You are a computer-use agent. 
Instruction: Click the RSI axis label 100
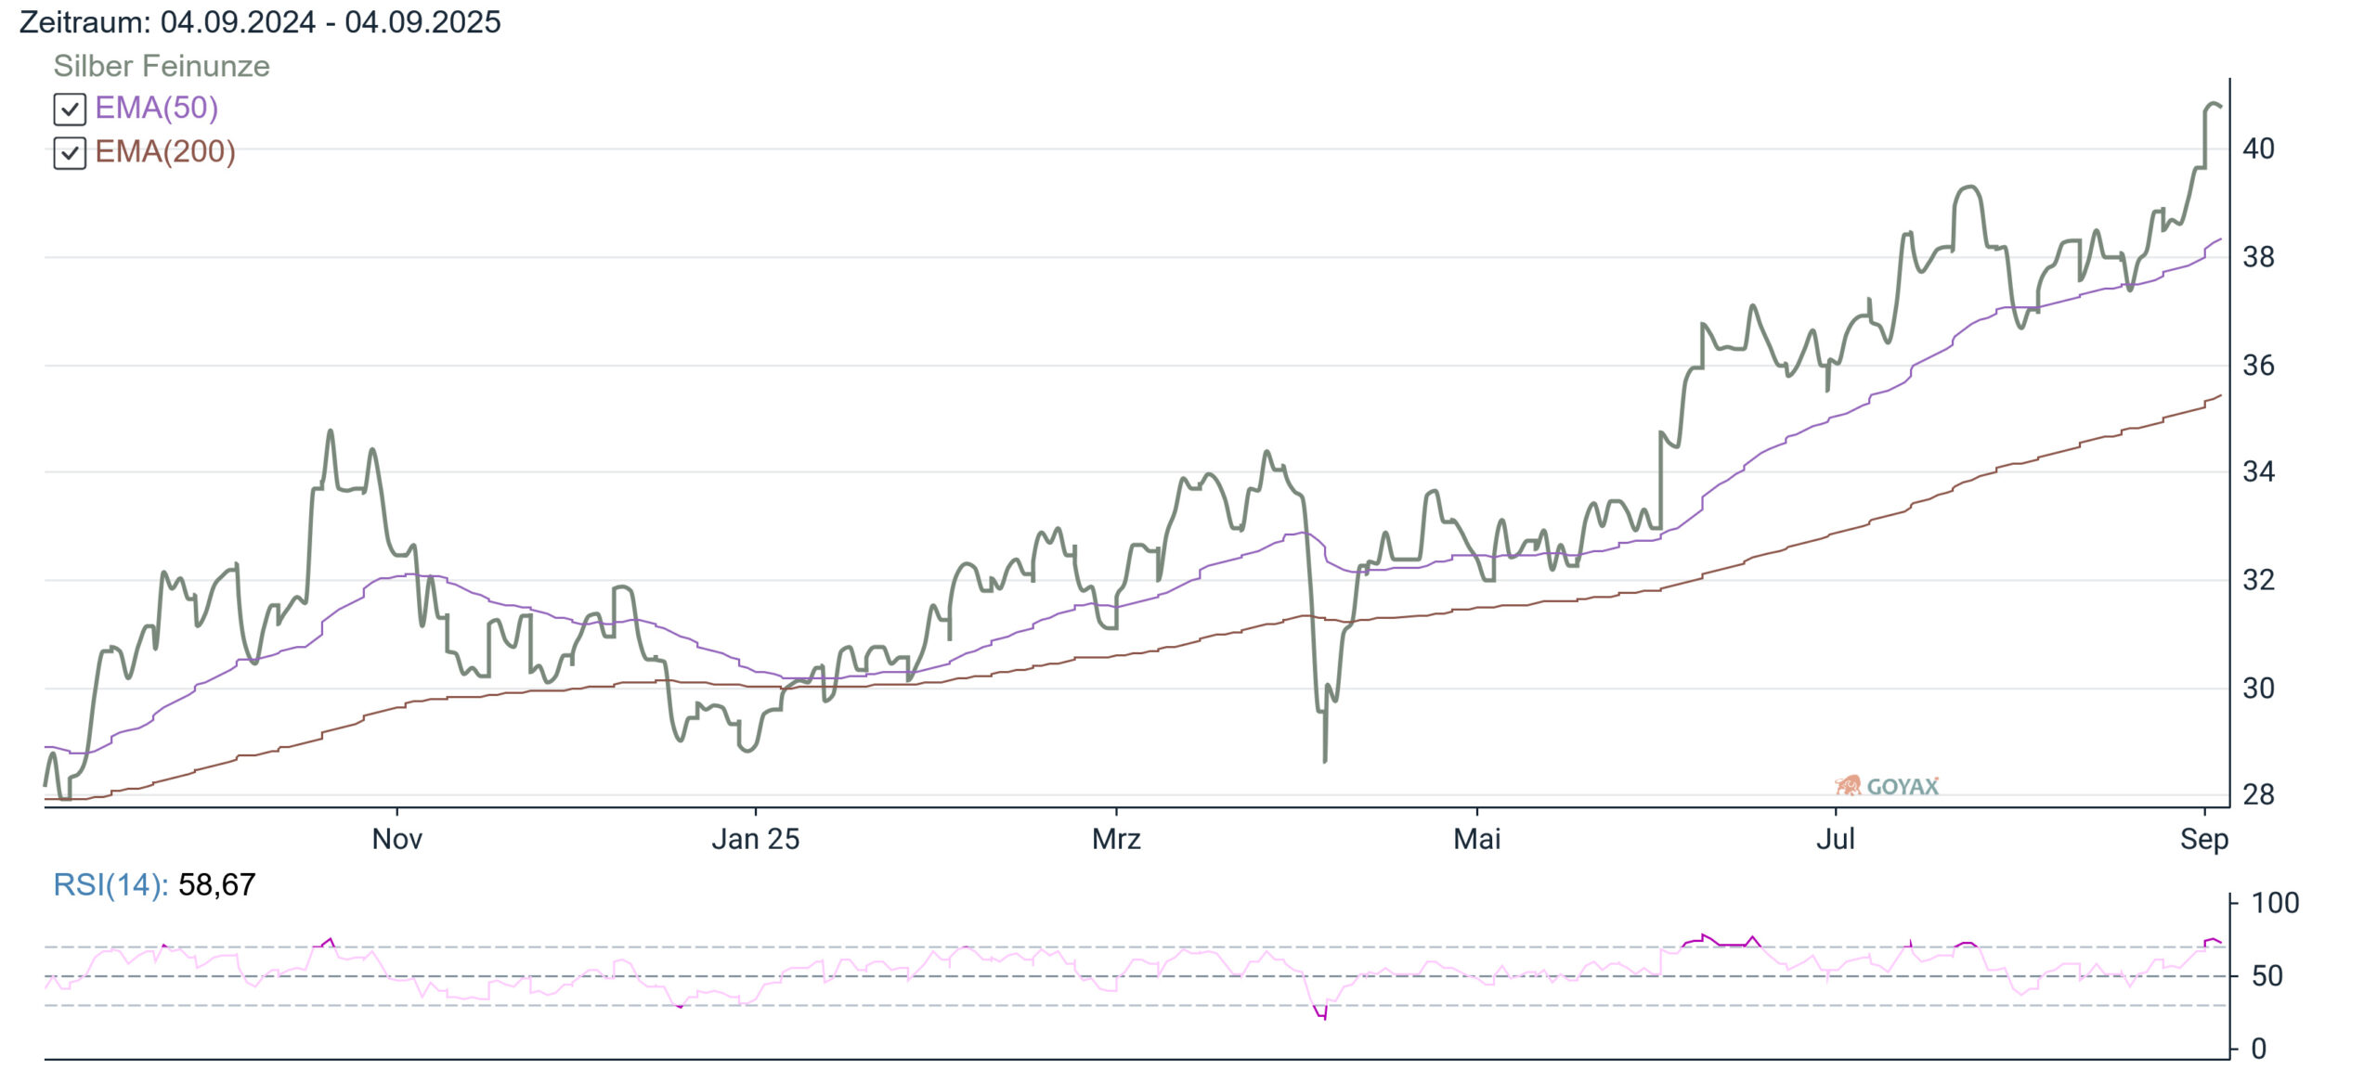pyautogui.click(x=2276, y=903)
